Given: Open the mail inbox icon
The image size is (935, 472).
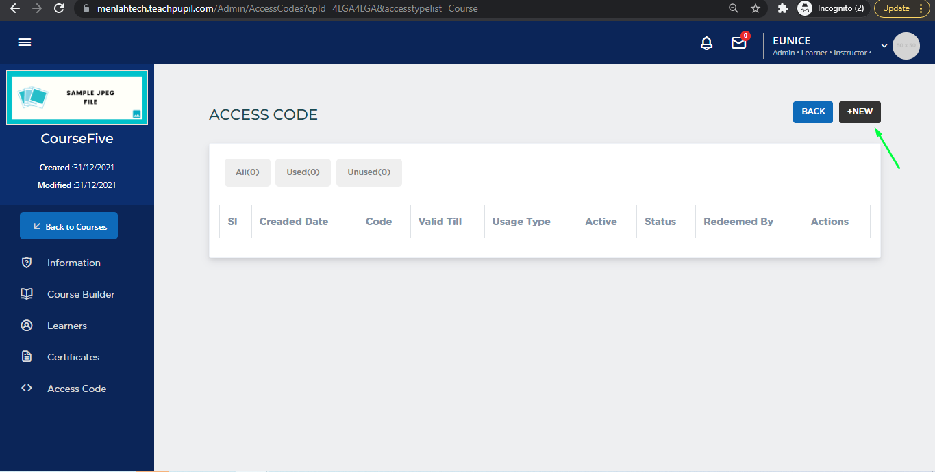Looking at the screenshot, I should pyautogui.click(x=738, y=43).
